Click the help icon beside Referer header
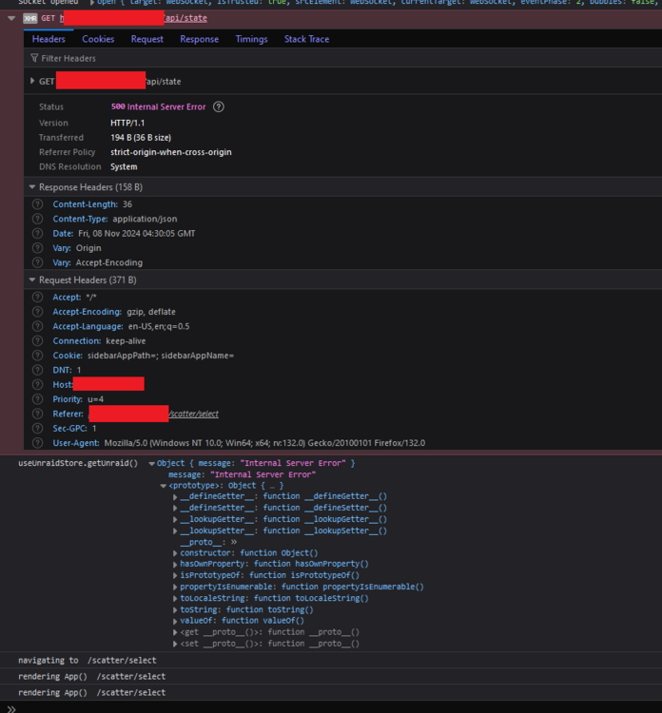 point(38,414)
